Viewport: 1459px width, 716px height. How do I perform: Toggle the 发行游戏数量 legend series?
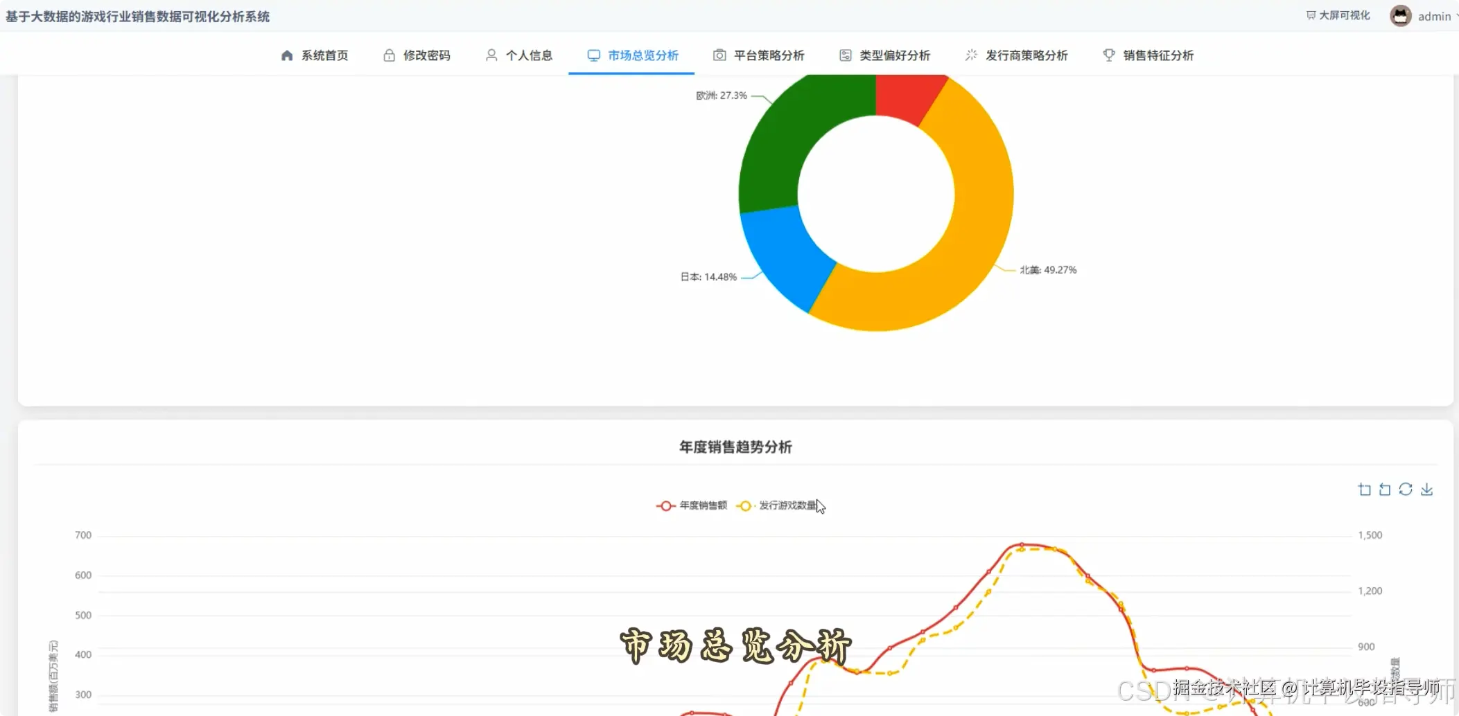point(776,505)
